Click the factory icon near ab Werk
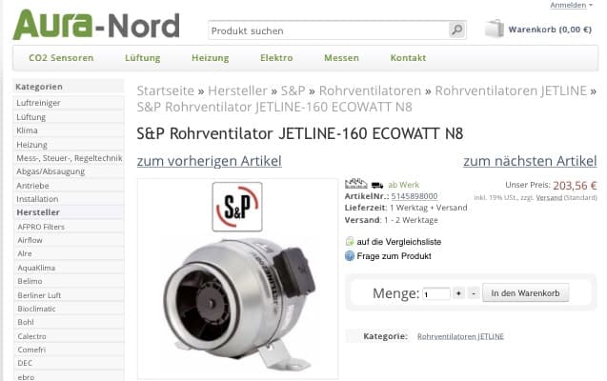607x381 pixels. (x=356, y=183)
